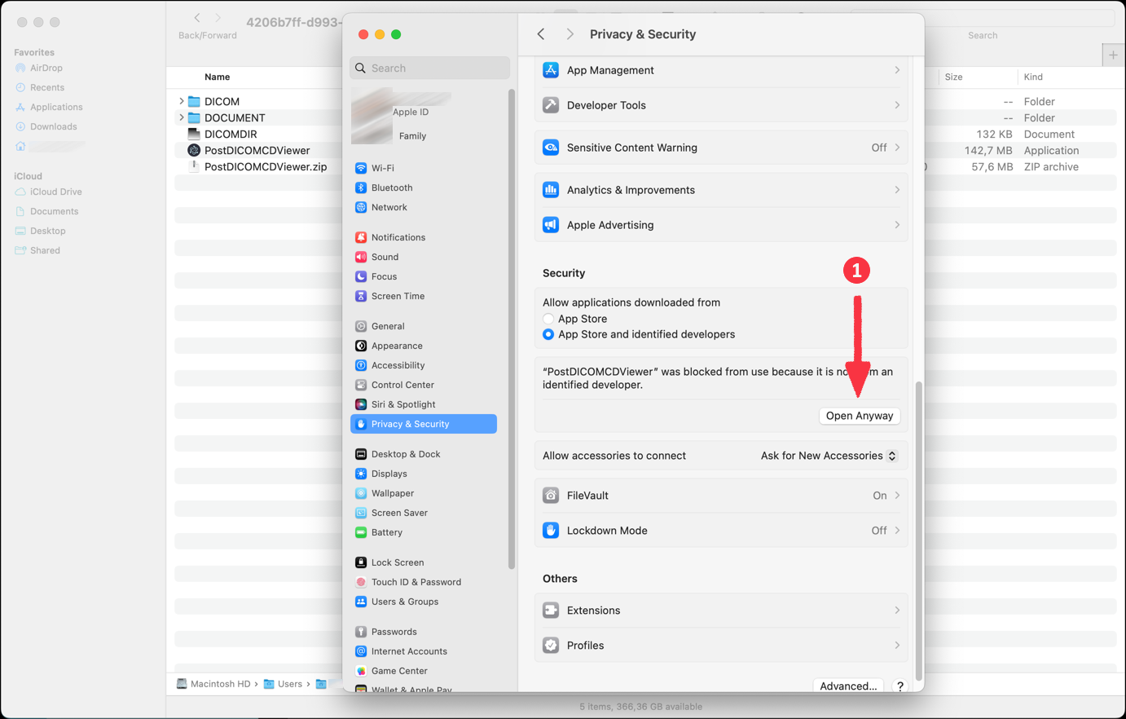Screen dimensions: 1126x719
Task: Click the Open Anyway button
Action: click(859, 416)
